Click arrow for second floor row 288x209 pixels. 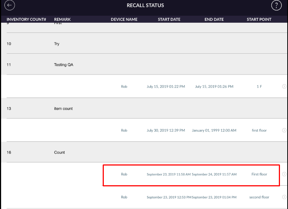point(284,197)
